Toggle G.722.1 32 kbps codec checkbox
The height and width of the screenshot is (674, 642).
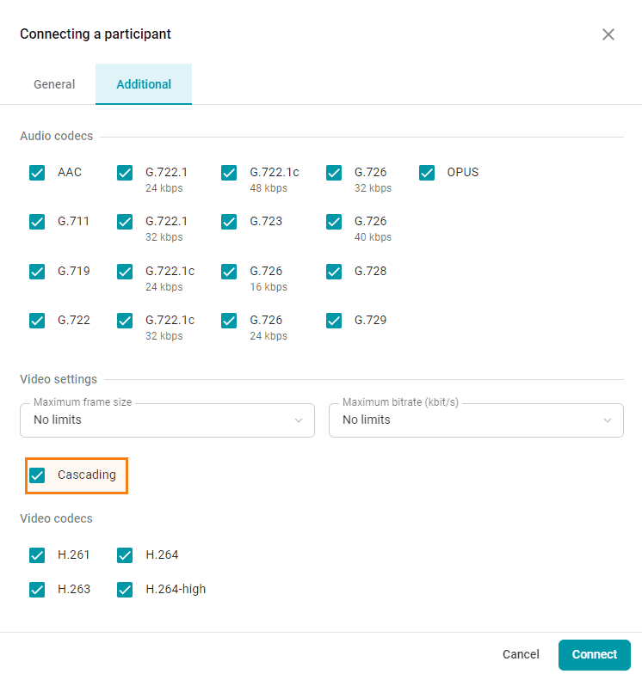click(x=125, y=222)
